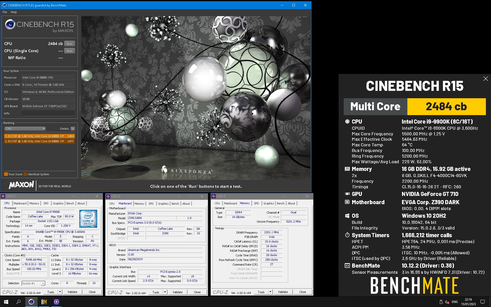Click the Memory CPU-Z window title icon
This screenshot has height=307, width=491.
click(214, 196)
